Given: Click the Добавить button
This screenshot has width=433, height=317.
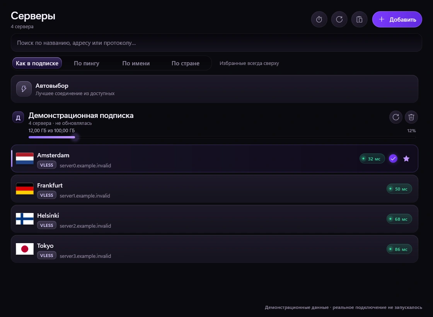Looking at the screenshot, I should coord(397,19).
